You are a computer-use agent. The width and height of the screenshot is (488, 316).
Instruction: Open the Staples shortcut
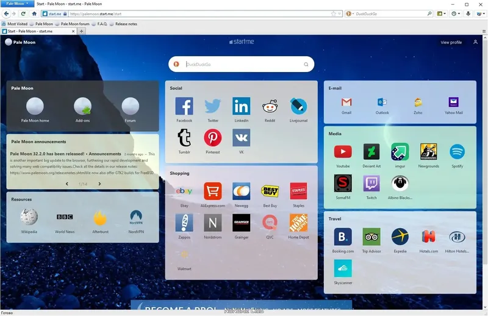click(x=298, y=191)
